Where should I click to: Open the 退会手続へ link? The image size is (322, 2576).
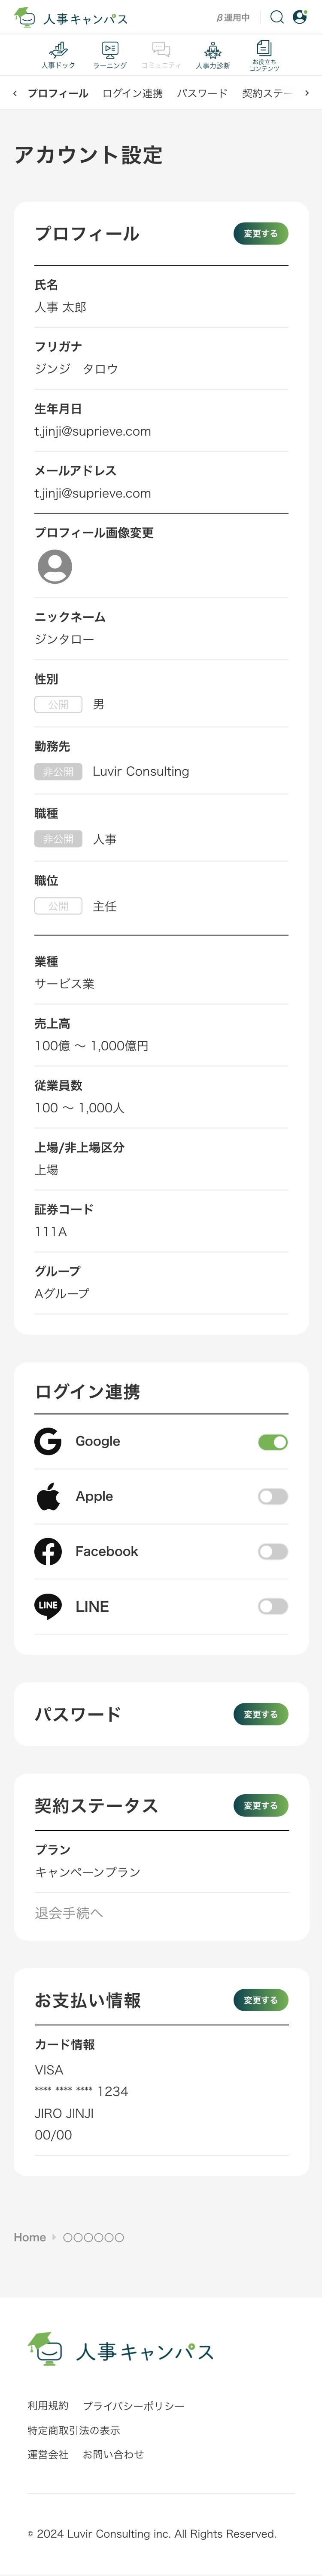click(69, 1913)
